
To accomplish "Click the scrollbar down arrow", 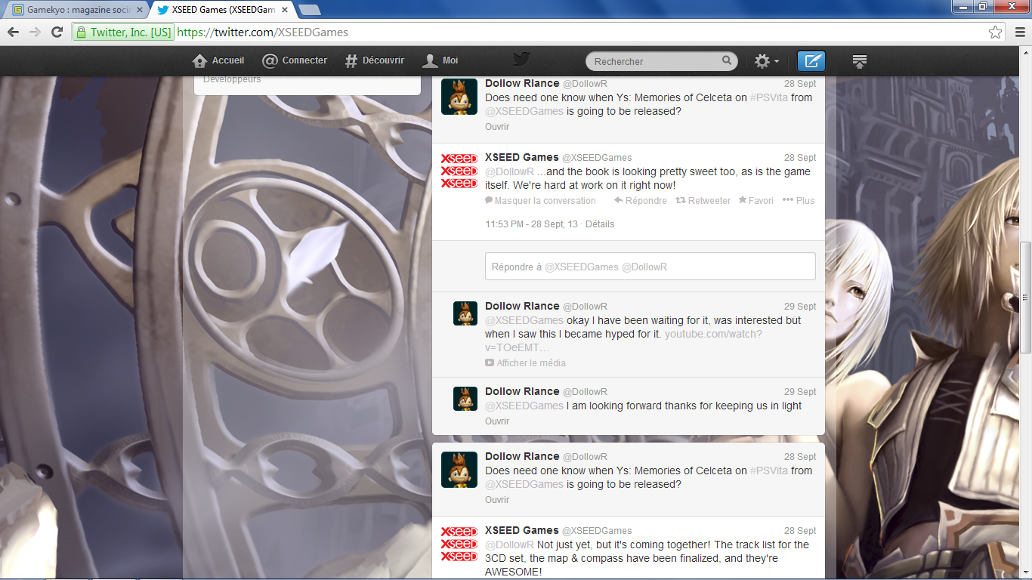I will [1025, 572].
